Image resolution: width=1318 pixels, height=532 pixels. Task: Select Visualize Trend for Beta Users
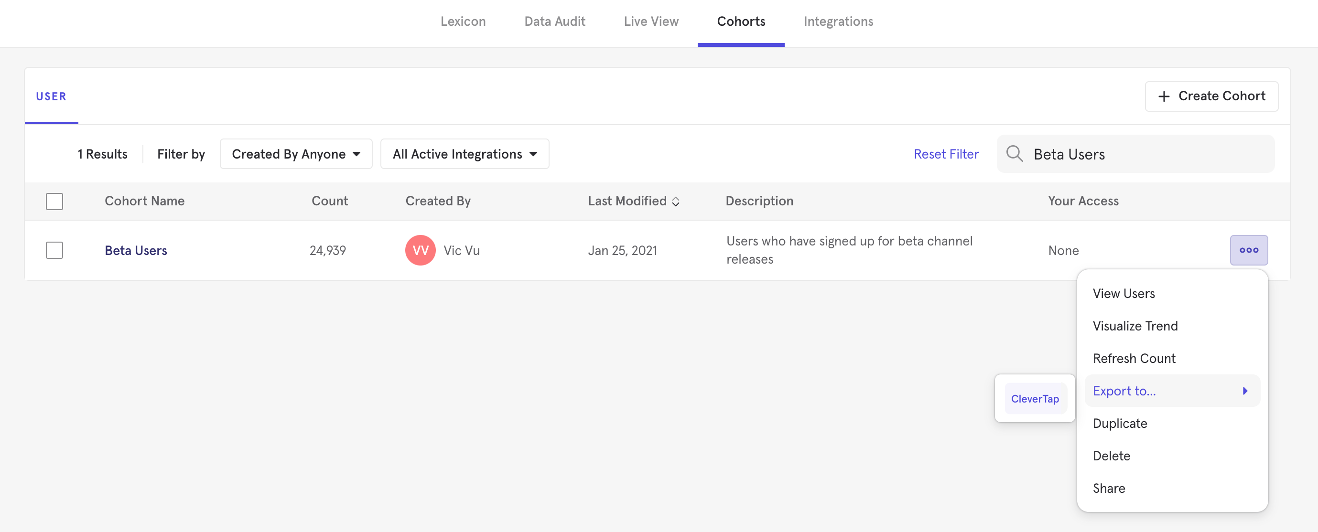coord(1135,325)
